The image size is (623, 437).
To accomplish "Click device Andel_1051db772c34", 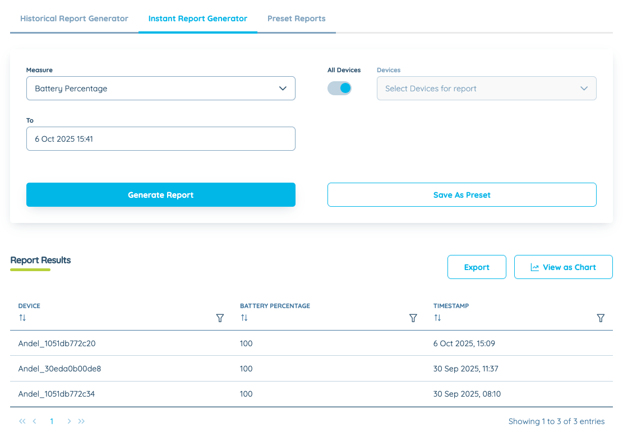I will (57, 394).
